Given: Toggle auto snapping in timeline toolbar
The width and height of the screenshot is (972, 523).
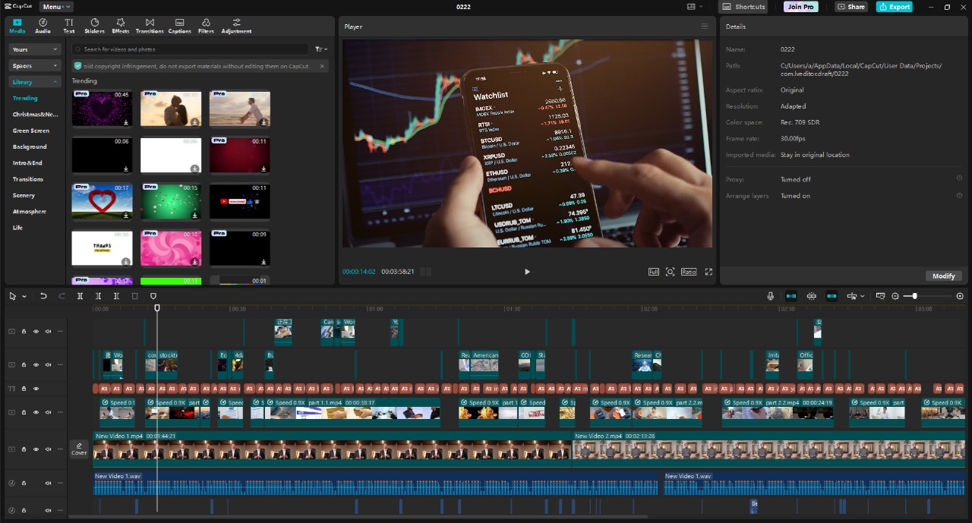Looking at the screenshot, I should tap(812, 296).
